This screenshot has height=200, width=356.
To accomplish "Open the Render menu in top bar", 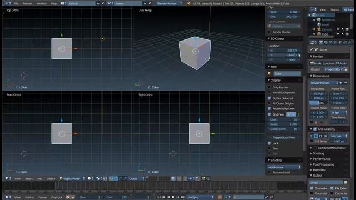I will coord(27,3).
